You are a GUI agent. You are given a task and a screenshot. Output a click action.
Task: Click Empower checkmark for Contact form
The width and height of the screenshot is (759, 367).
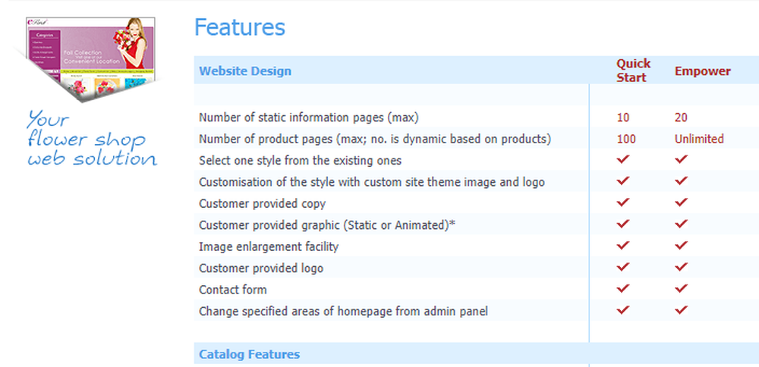pyautogui.click(x=681, y=288)
